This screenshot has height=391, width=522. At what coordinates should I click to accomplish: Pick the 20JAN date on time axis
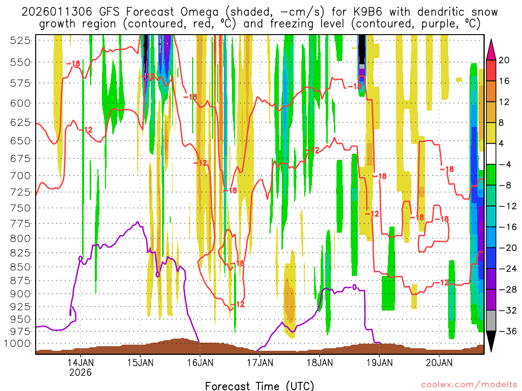pyautogui.click(x=439, y=363)
